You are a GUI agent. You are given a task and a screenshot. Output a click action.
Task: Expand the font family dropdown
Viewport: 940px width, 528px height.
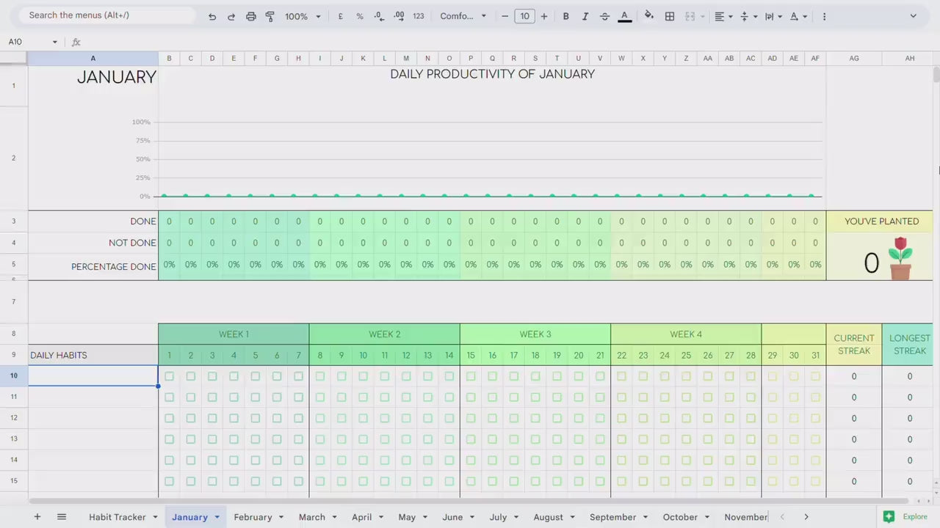[x=463, y=16]
